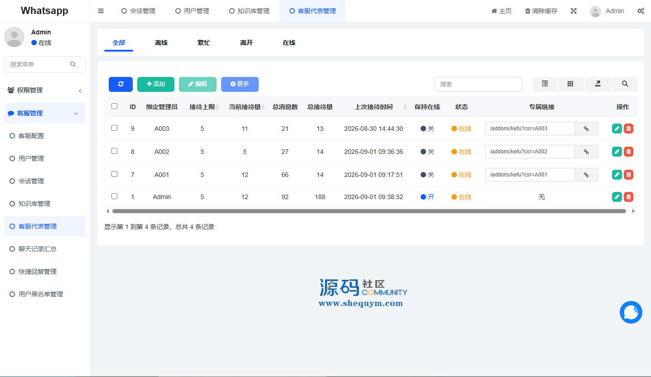
Task: Expand the 权限管理 sidebar menu
Action: 45,90
